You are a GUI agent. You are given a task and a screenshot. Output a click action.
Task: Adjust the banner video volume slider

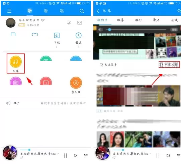coord(136,30)
